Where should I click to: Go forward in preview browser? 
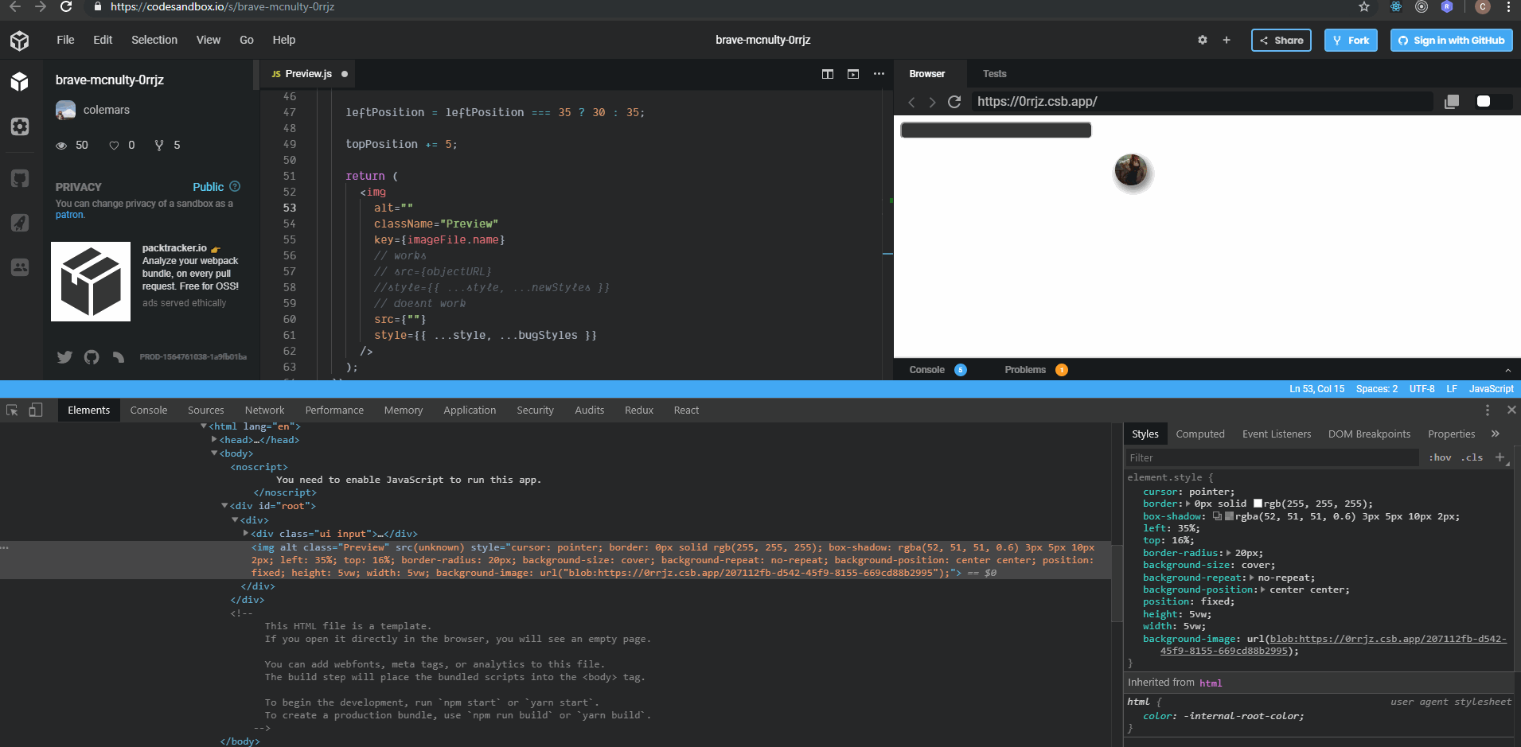pos(932,102)
